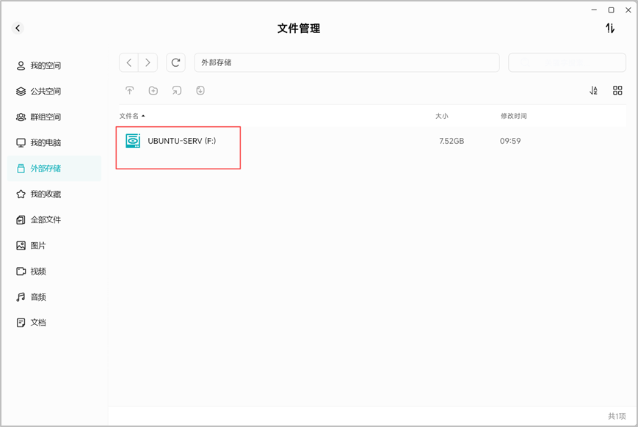This screenshot has height=427, width=638.
Task: Click the download icon in the toolbar
Action: [x=200, y=90]
